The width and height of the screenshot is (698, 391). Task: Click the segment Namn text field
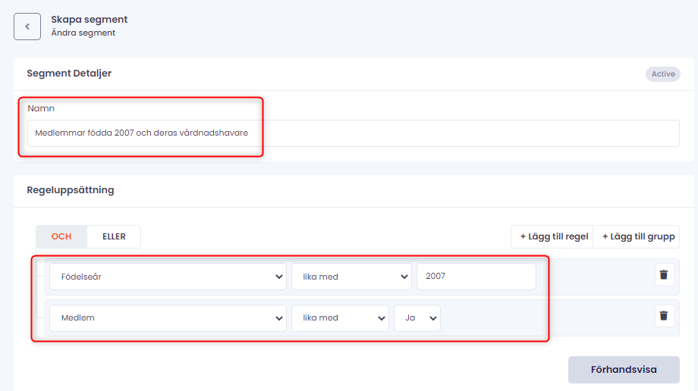(349, 133)
